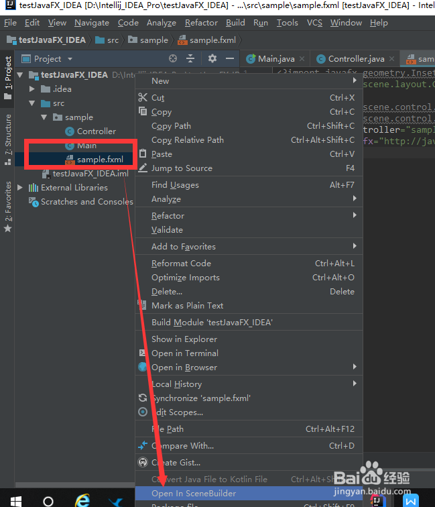
Task: Click the Windows Start button
Action: tap(16, 501)
